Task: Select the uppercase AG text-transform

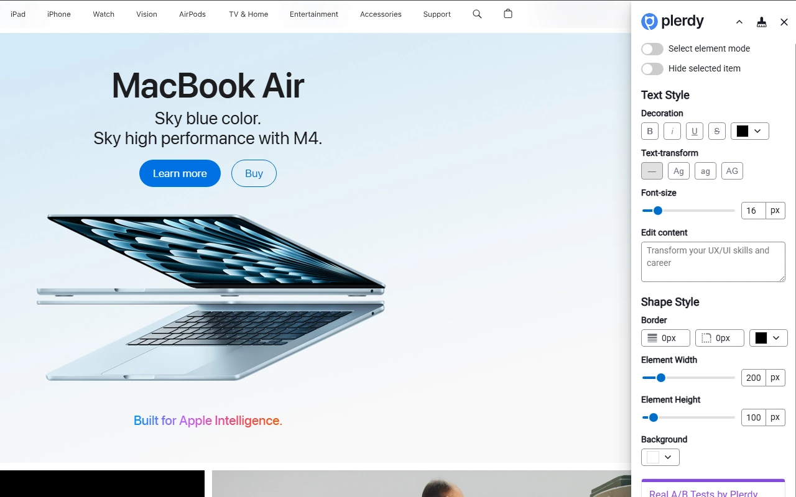Action: coord(732,171)
